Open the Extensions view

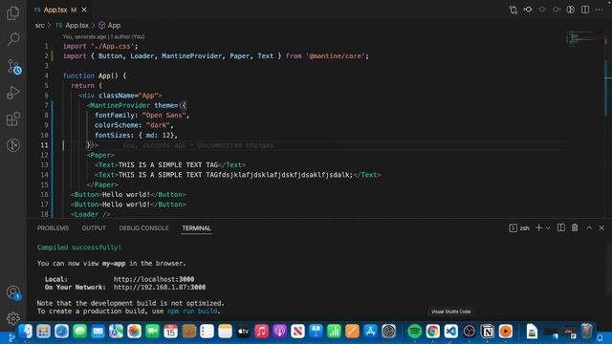click(13, 118)
